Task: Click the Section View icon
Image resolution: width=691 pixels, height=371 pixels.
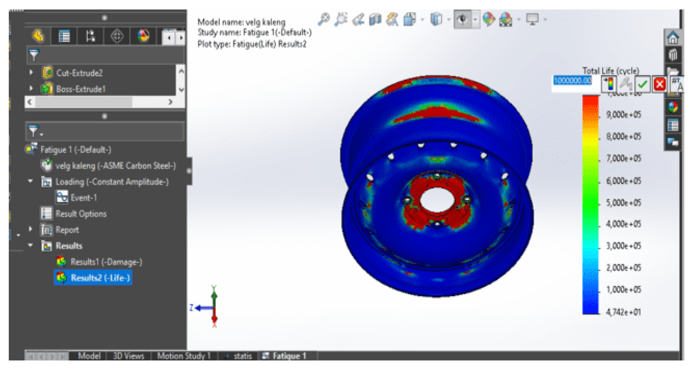Action: (x=375, y=19)
